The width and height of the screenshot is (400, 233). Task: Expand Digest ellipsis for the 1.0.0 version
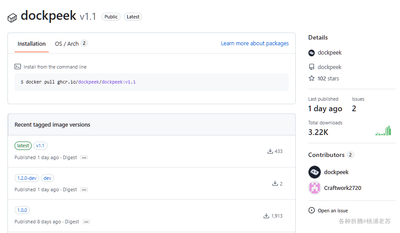(86, 222)
